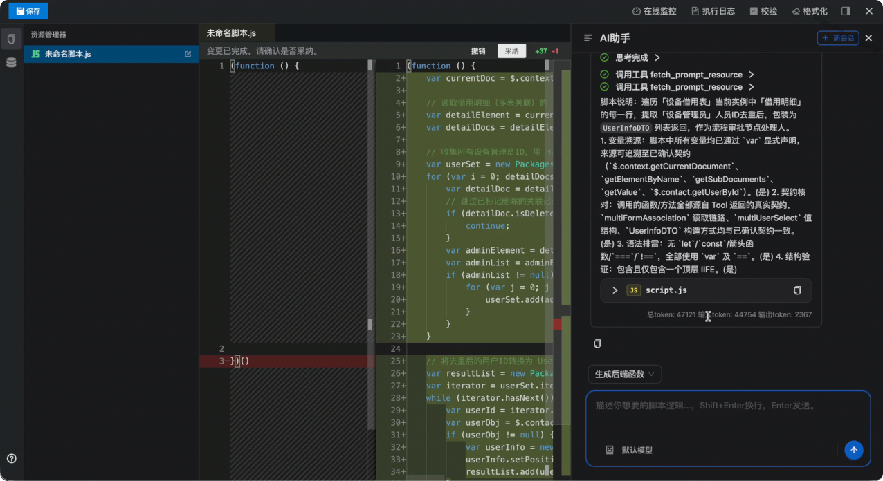Screen dimensions: 883x481
Task: Click the copy message icon below the reply
Action: (x=597, y=343)
